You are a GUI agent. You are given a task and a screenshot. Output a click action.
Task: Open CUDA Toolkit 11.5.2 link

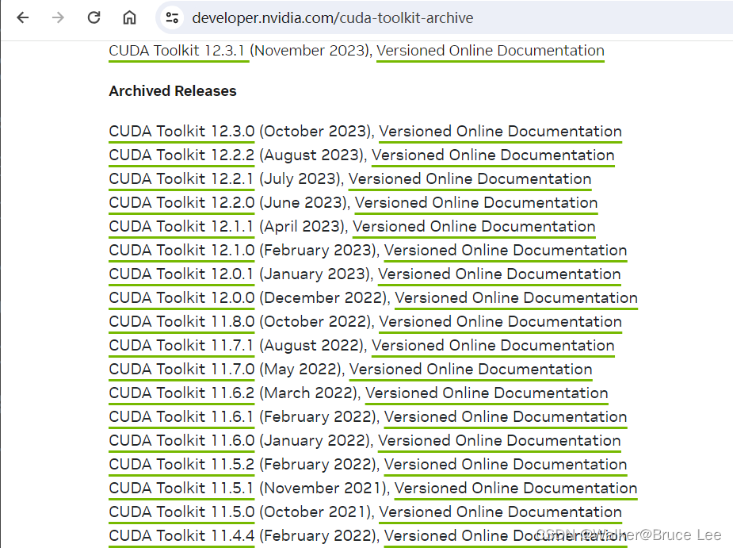pyautogui.click(x=181, y=465)
